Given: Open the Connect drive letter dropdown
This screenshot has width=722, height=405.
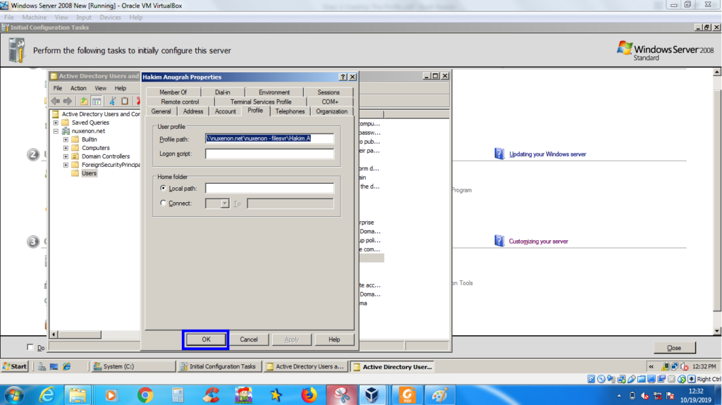Looking at the screenshot, I should [224, 204].
